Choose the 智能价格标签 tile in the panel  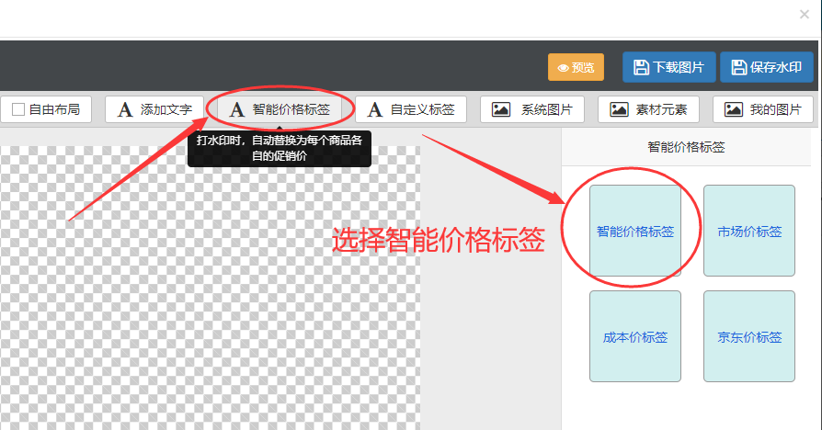(634, 231)
